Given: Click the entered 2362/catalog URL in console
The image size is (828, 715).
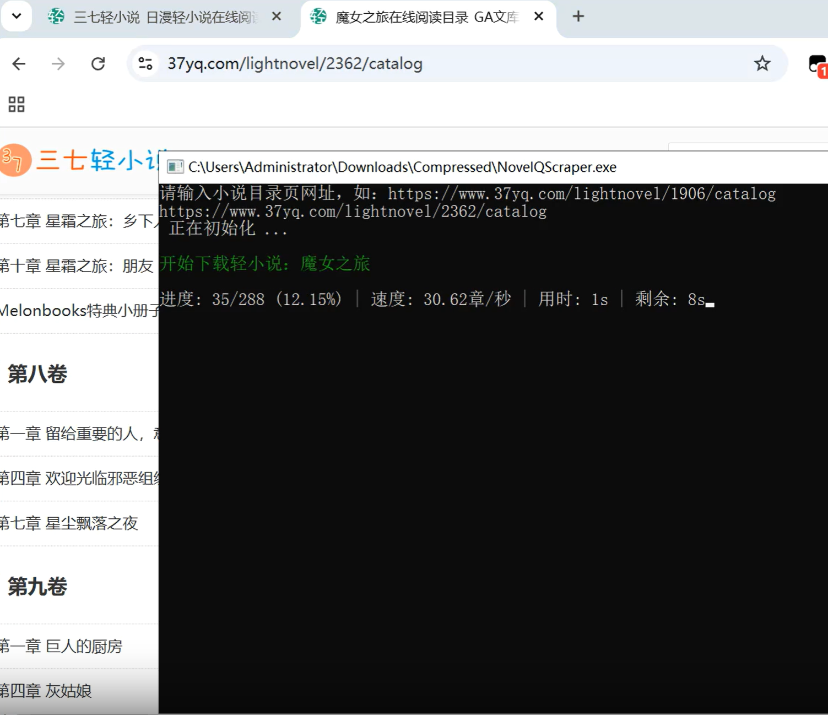Looking at the screenshot, I should coord(353,212).
